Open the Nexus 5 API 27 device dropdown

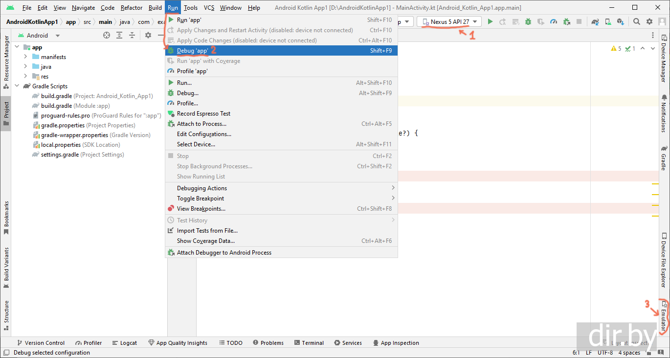pos(449,21)
